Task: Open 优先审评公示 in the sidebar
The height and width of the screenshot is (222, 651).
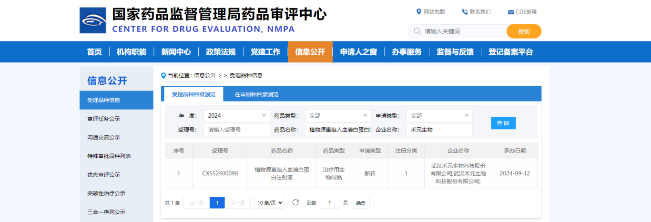Action: [103, 175]
